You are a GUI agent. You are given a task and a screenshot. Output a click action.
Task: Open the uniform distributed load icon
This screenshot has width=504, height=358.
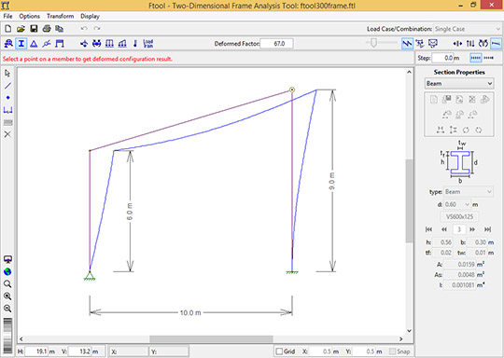point(109,43)
